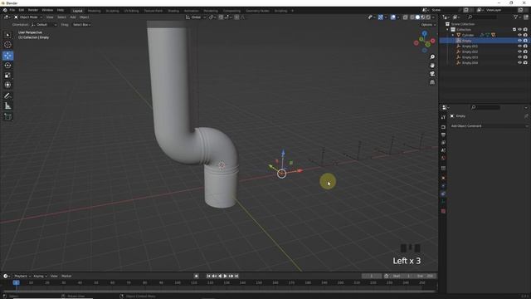Screen dimensions: 531x299
Task: Open the Orientation Default dropdown
Action: pos(44,25)
